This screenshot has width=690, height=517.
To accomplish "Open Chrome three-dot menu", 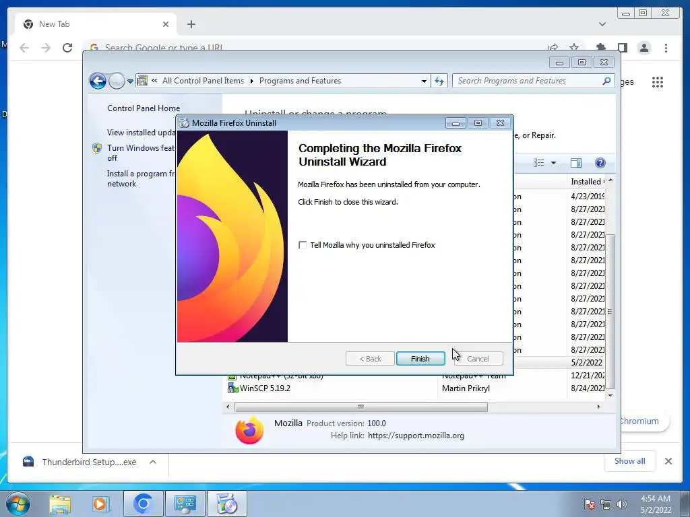I will pyautogui.click(x=666, y=48).
